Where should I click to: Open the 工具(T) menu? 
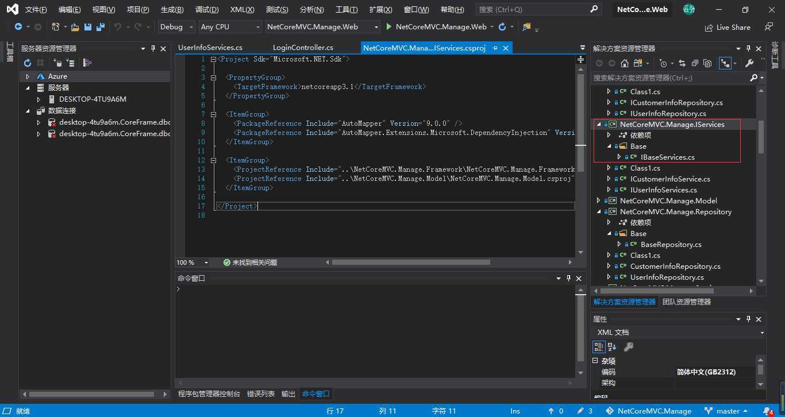point(346,10)
